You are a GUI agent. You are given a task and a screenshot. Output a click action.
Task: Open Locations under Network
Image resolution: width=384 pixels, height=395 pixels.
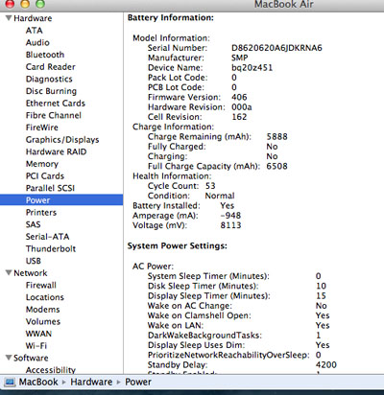click(x=45, y=297)
